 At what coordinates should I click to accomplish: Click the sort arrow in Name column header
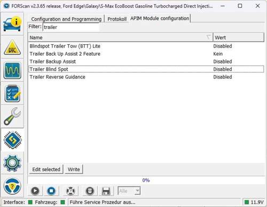pyautogui.click(x=208, y=37)
